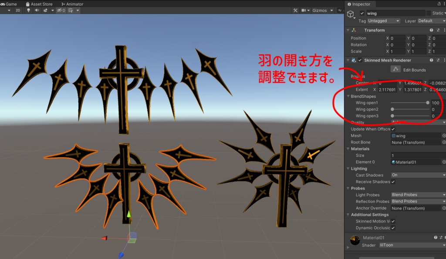Toggle the scene view lighting bulb icon
Screen dimensions: 446x259
28,10
